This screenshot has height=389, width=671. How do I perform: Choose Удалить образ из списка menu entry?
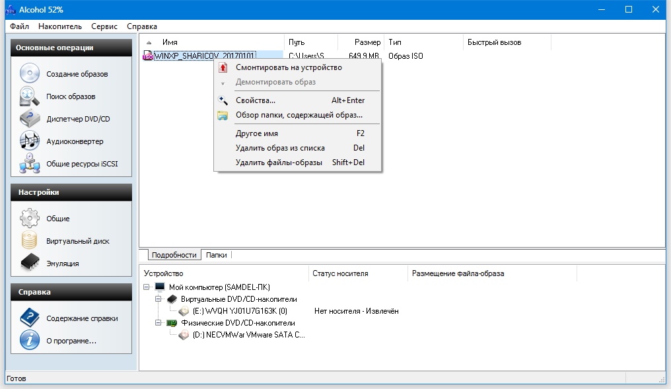[280, 148]
